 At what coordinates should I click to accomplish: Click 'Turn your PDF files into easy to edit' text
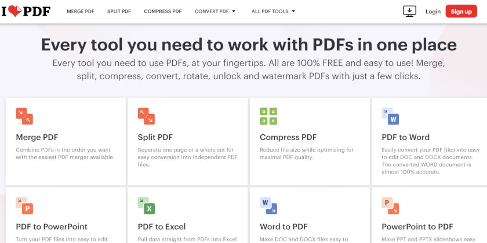pos(62,240)
